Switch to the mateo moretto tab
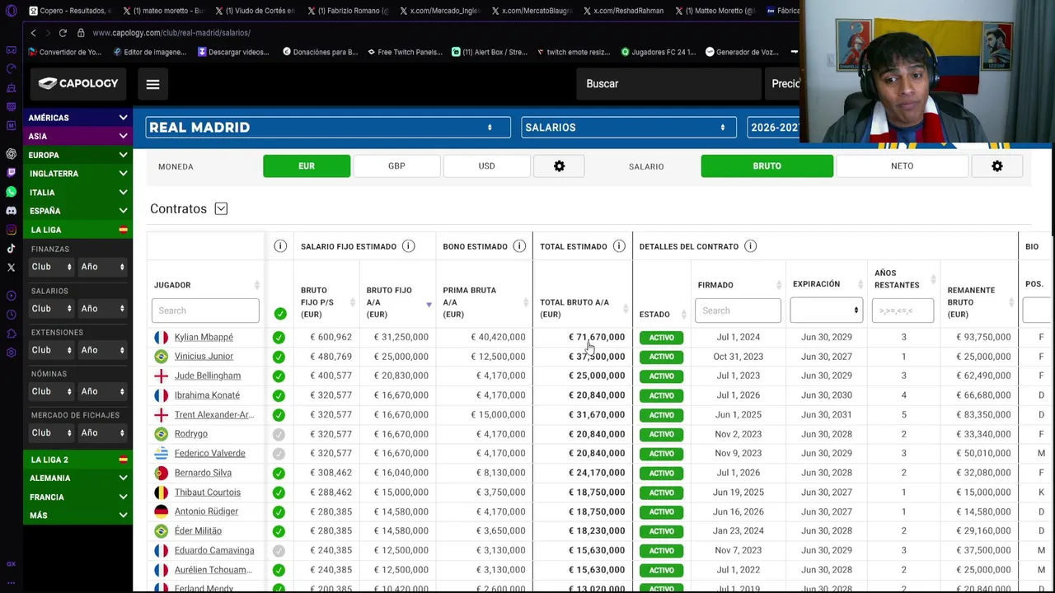The height and width of the screenshot is (593, 1055). pyautogui.click(x=162, y=11)
